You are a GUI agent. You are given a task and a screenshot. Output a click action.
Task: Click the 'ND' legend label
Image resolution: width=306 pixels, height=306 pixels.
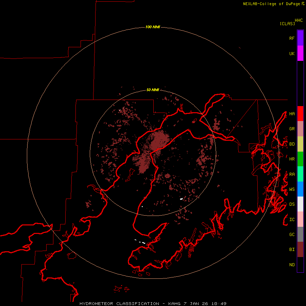tap(292, 265)
